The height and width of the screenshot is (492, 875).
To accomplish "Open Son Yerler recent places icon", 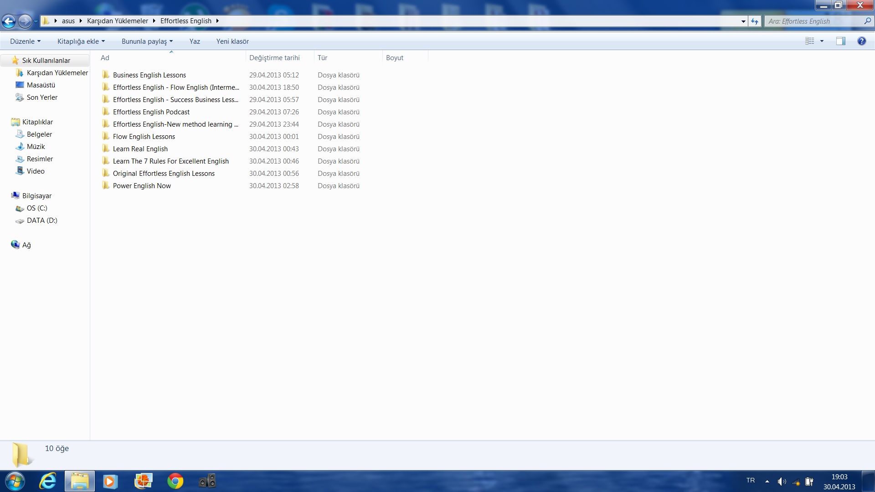I will click(20, 97).
